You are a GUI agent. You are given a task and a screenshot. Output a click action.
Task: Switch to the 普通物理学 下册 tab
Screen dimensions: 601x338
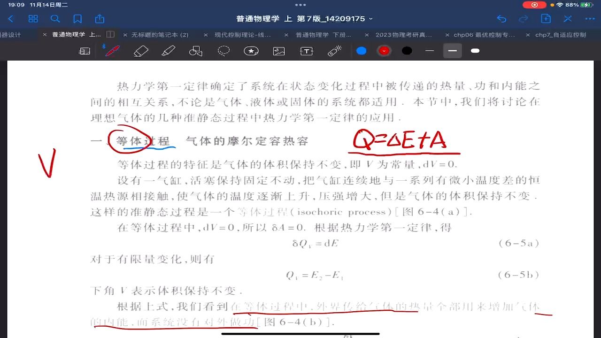pos(324,35)
